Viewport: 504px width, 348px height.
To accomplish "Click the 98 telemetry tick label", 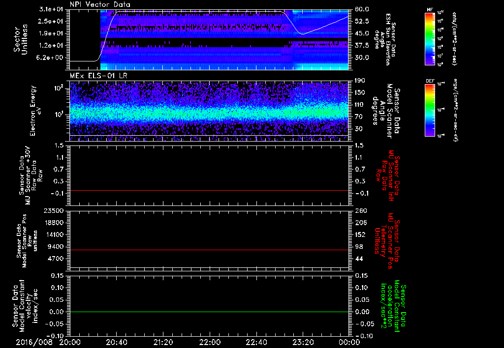I will (359, 247).
